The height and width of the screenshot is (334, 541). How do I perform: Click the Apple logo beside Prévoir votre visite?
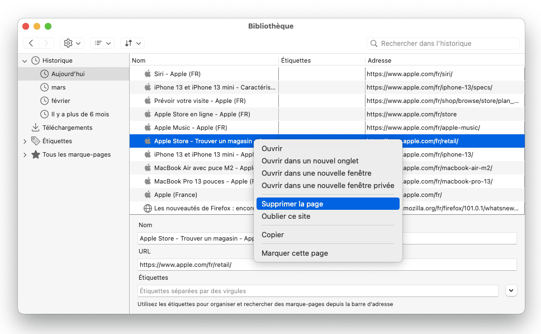(148, 101)
